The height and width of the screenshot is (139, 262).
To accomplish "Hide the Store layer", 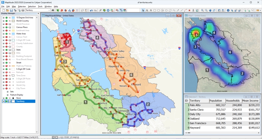I will [7, 98].
